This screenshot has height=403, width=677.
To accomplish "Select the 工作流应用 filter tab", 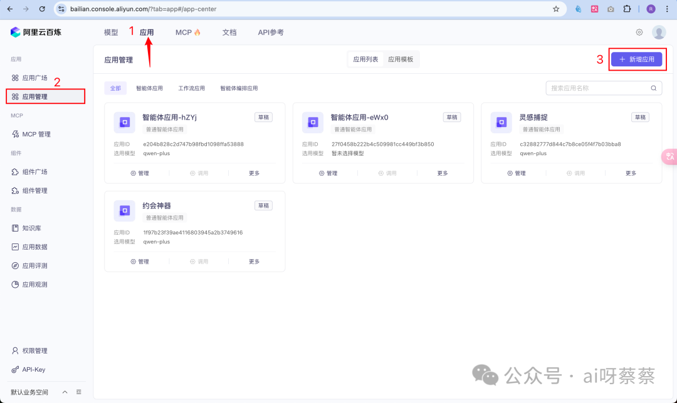I will (x=192, y=88).
